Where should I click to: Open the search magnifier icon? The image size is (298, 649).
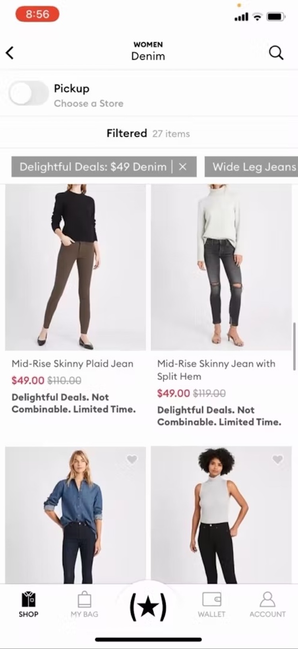(x=276, y=52)
